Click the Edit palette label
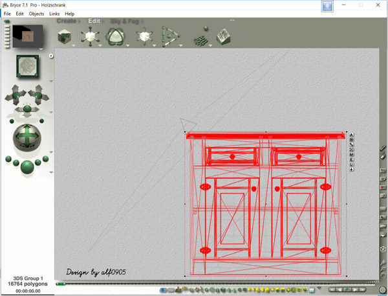This screenshot has height=296, width=388. (x=94, y=21)
